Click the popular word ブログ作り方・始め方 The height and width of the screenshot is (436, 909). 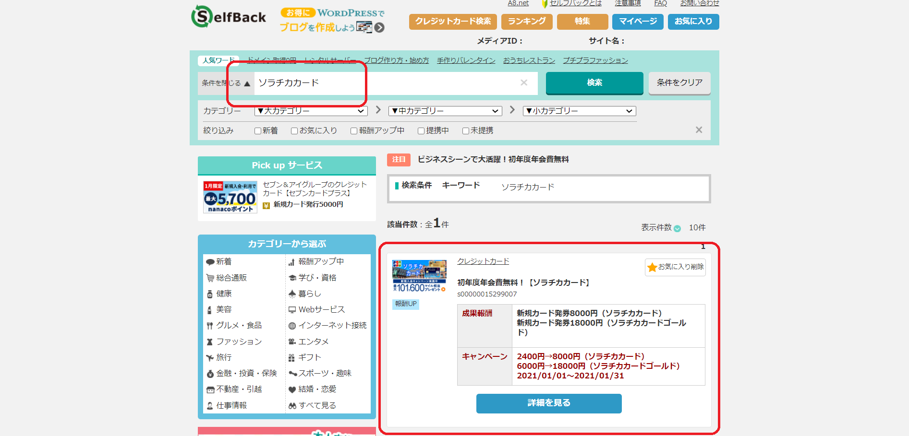(x=396, y=60)
